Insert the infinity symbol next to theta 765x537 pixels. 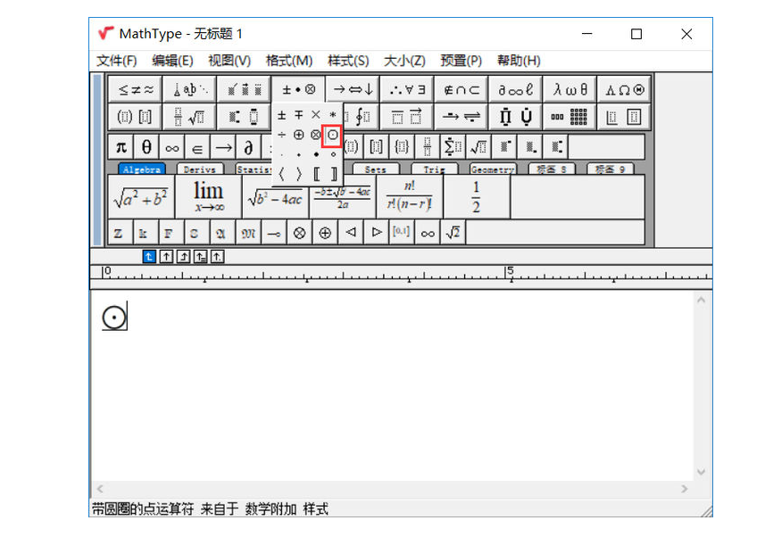click(171, 147)
